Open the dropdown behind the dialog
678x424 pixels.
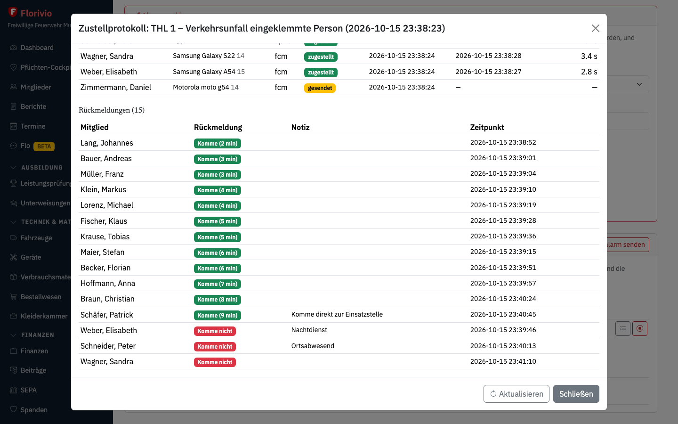628,84
